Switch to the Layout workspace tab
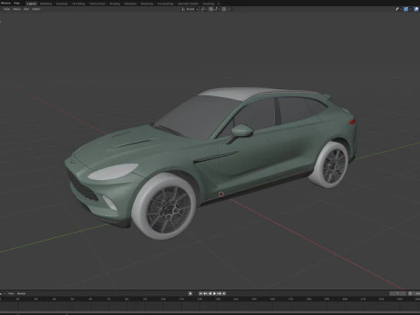This screenshot has width=420, height=315. (x=31, y=3)
